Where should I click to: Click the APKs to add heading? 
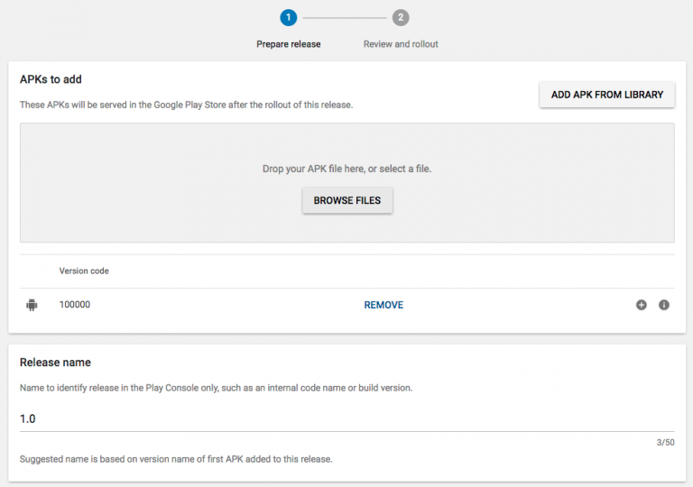point(51,79)
